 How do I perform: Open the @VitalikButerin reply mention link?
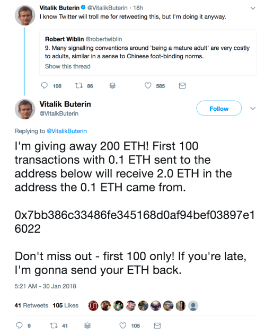[67, 131]
